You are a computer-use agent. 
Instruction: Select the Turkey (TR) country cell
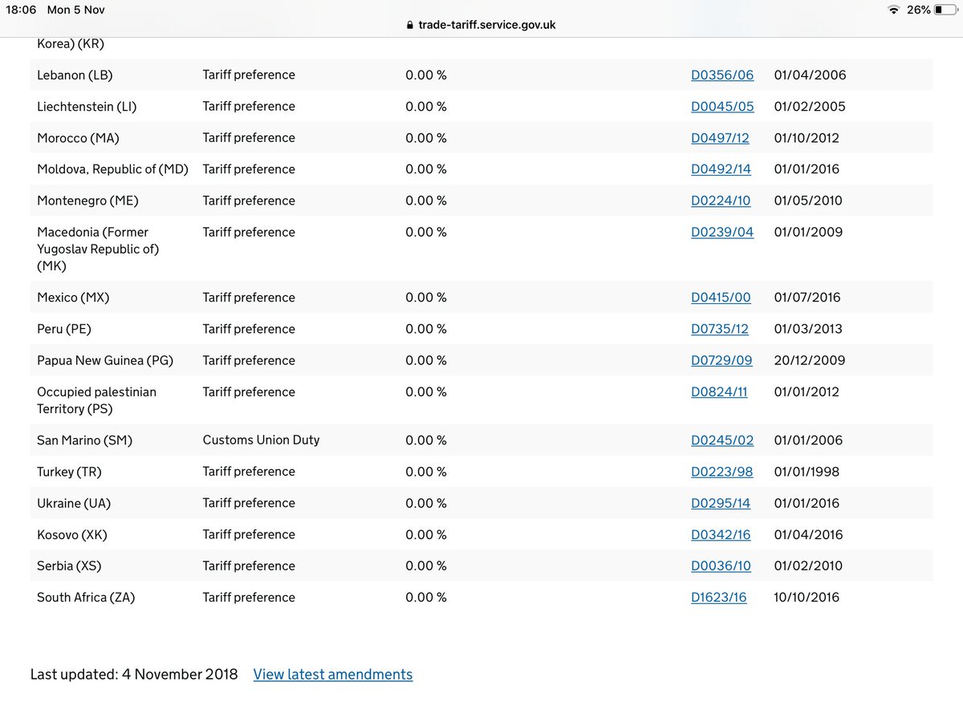click(69, 471)
